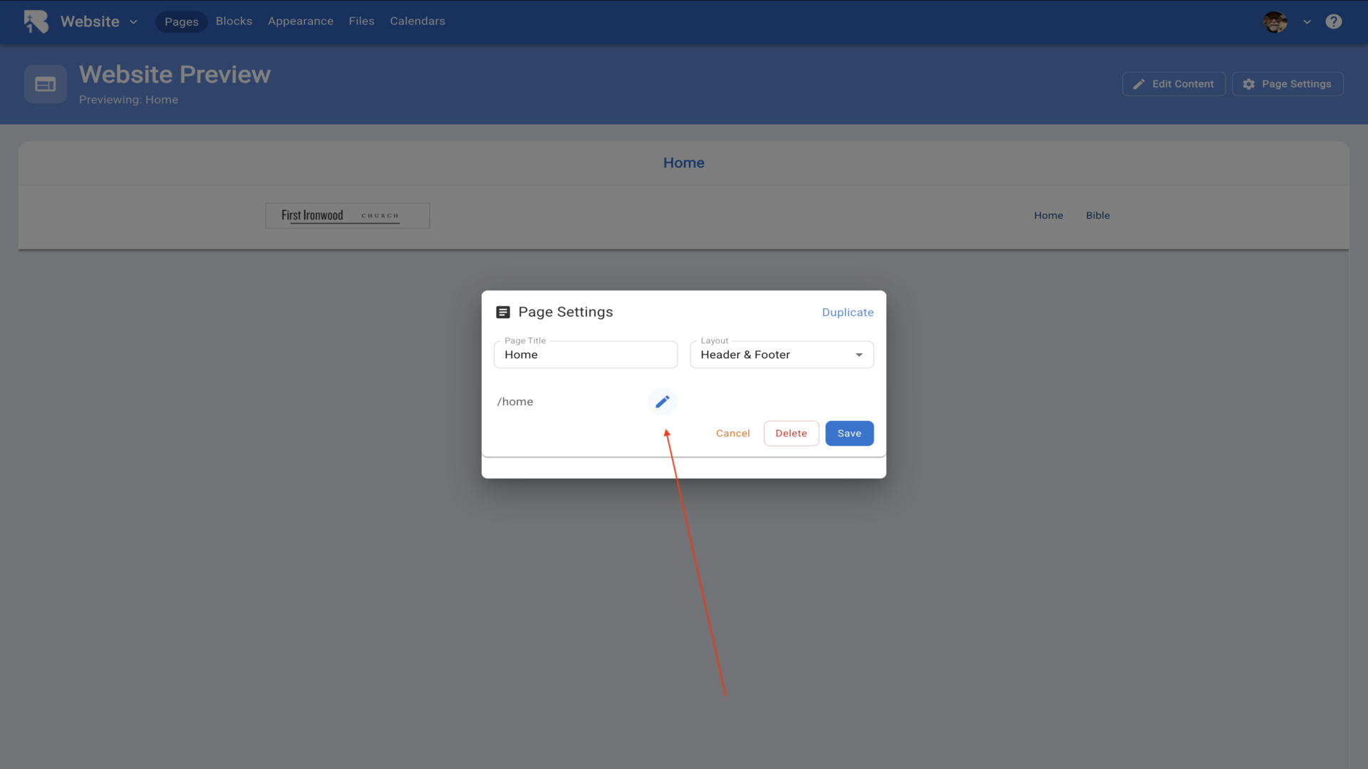
Task: Click the pencil icon to edit URL
Action: click(662, 402)
